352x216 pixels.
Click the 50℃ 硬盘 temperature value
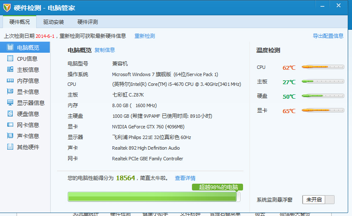[x=289, y=97]
